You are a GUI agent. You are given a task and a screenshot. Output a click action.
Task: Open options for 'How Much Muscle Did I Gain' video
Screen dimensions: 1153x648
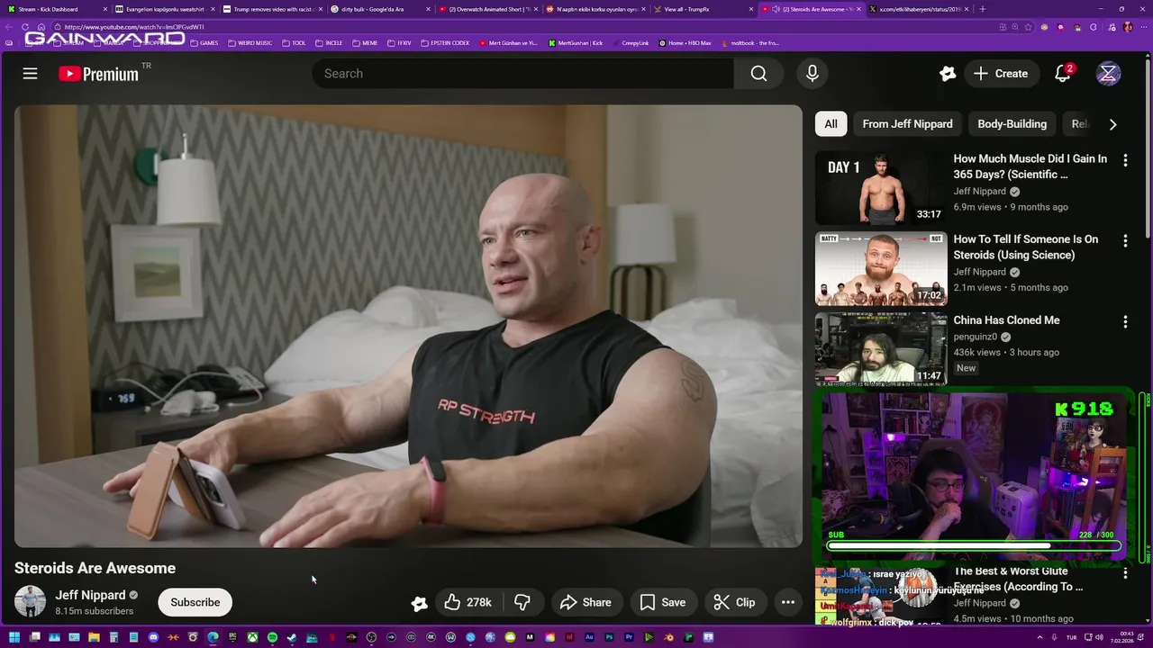(x=1125, y=160)
